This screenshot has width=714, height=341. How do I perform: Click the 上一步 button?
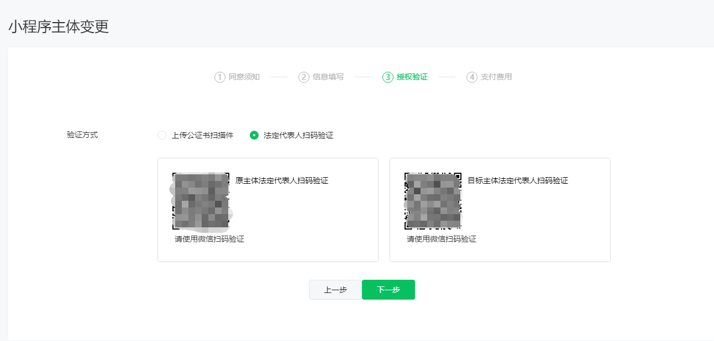(335, 290)
